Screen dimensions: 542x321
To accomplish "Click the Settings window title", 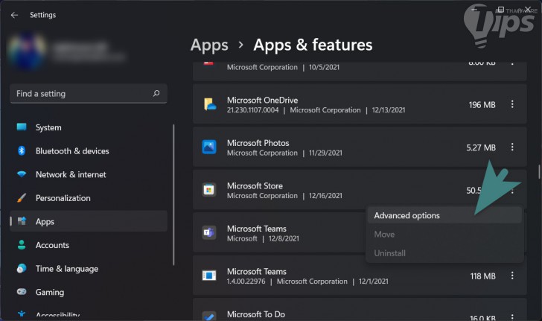I will (43, 15).
